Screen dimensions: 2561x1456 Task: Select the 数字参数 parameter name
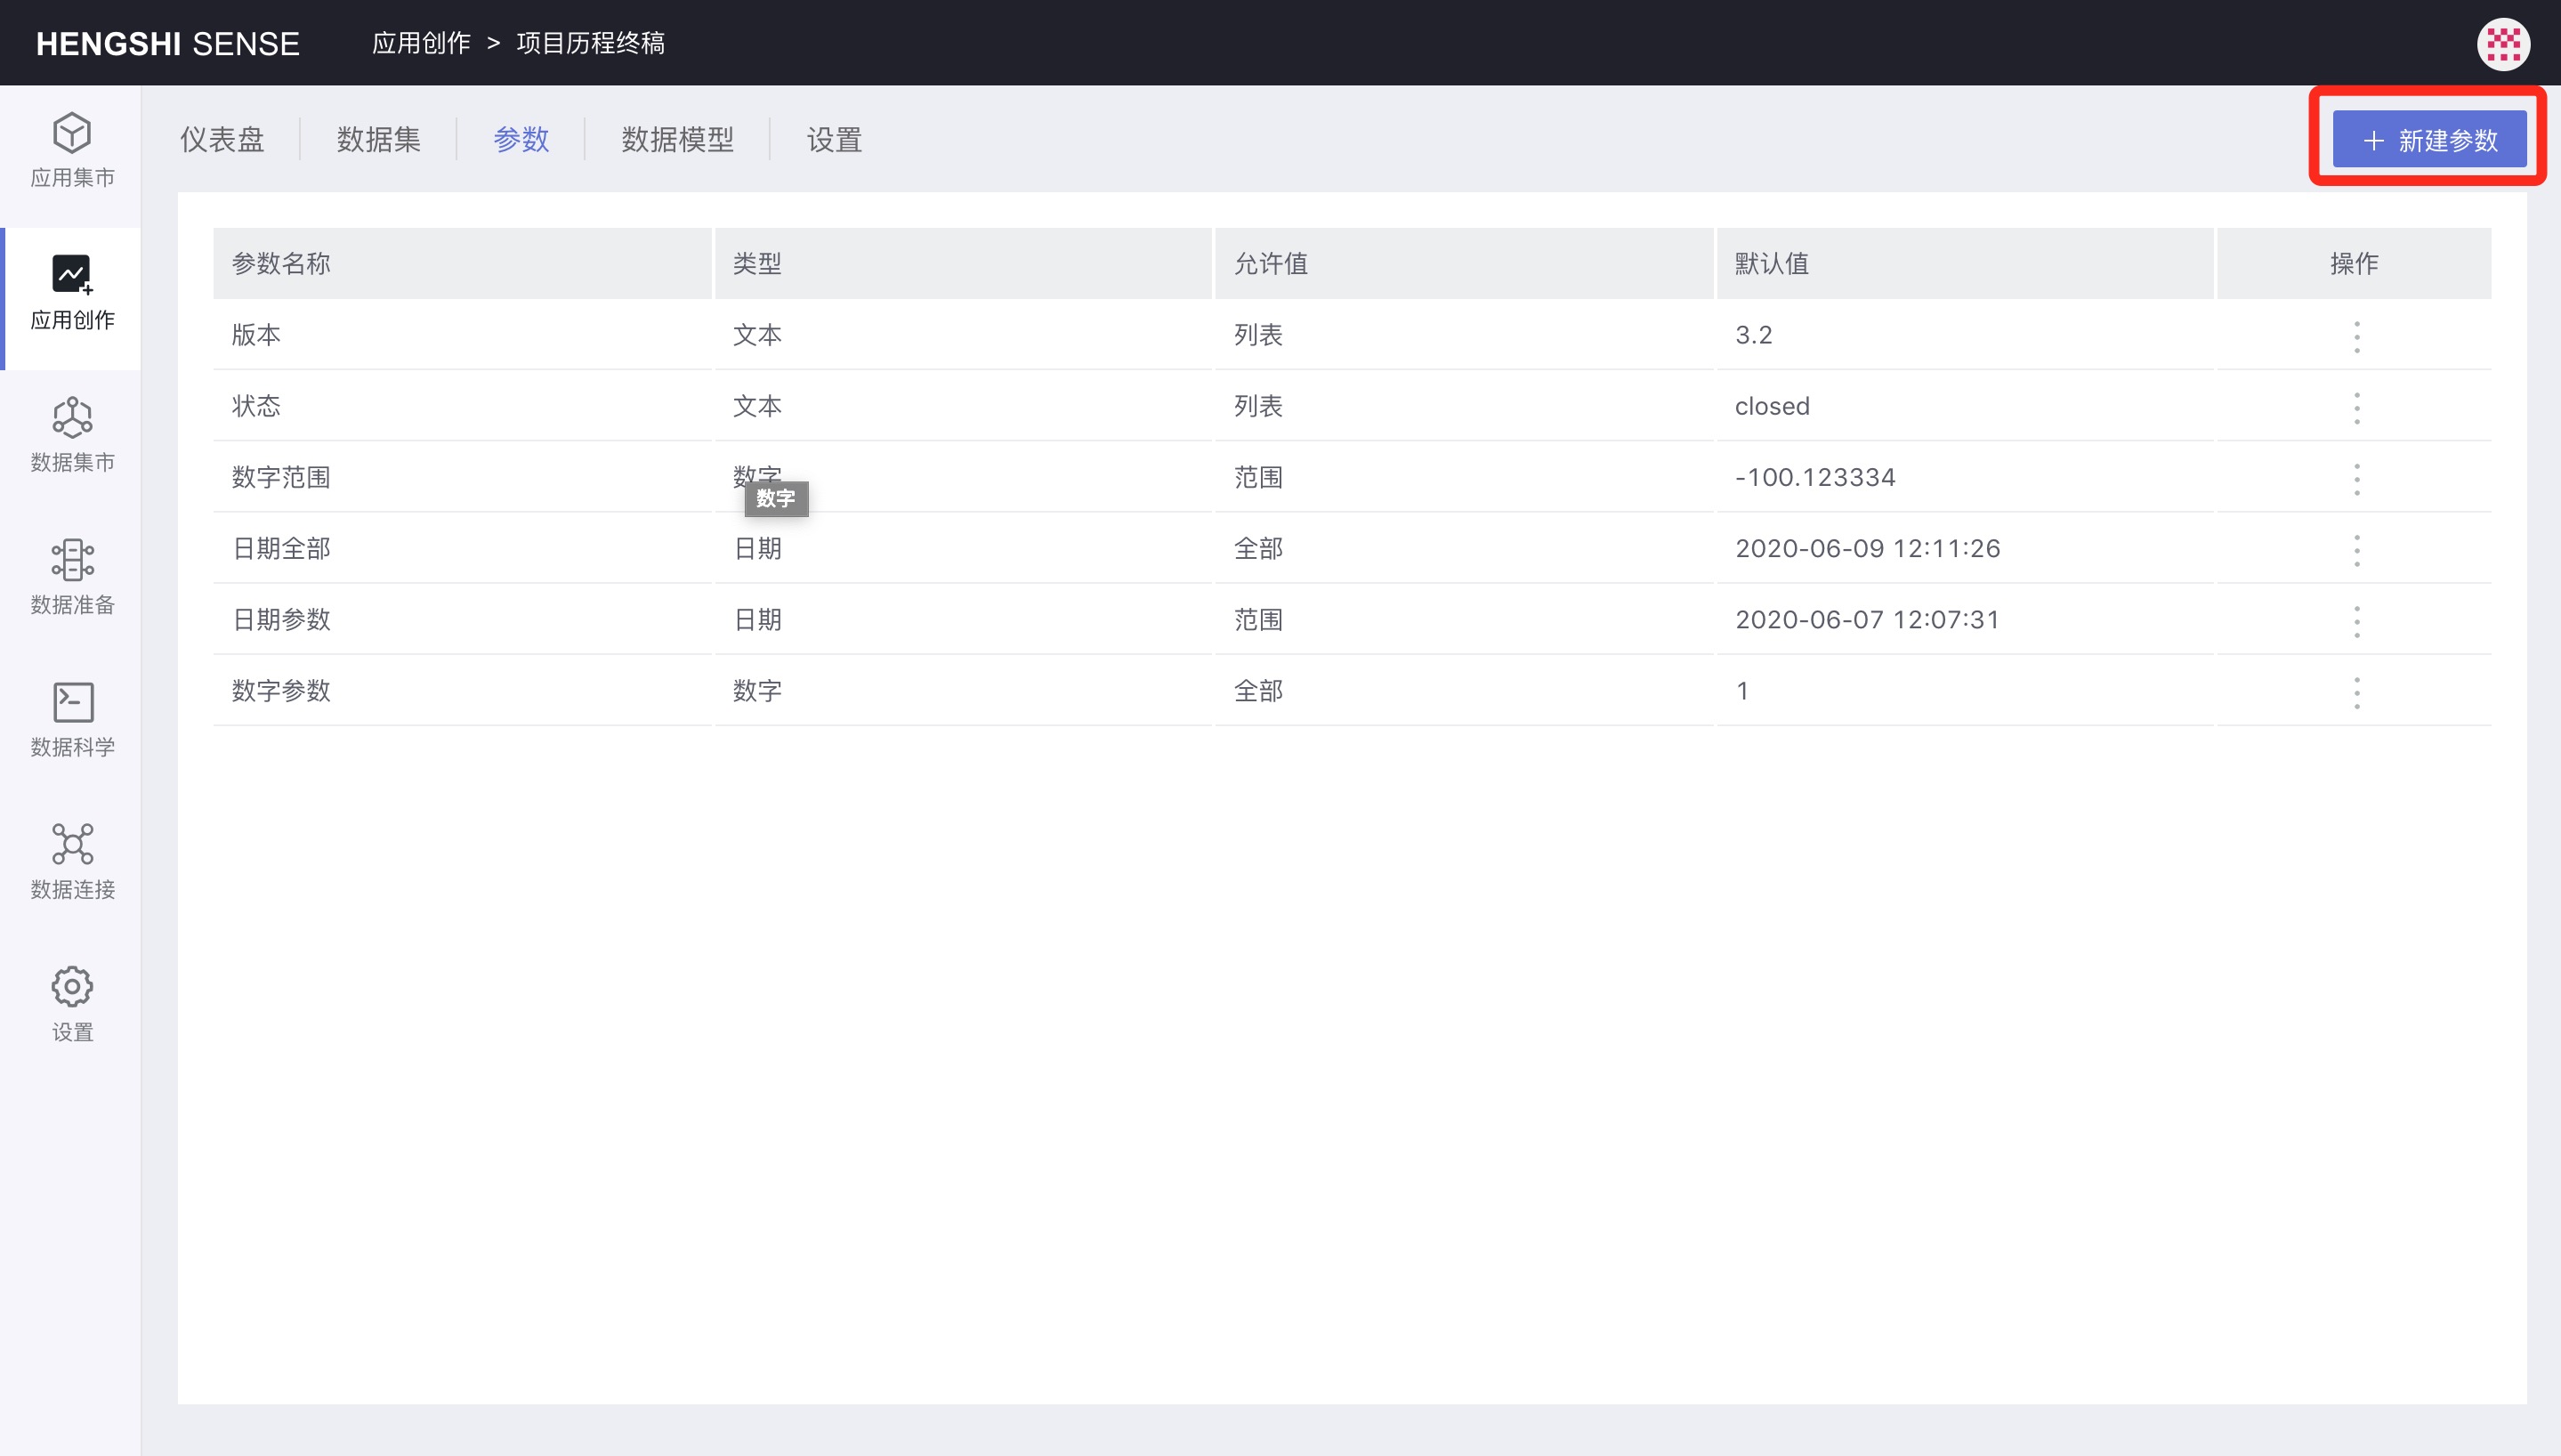tap(281, 690)
